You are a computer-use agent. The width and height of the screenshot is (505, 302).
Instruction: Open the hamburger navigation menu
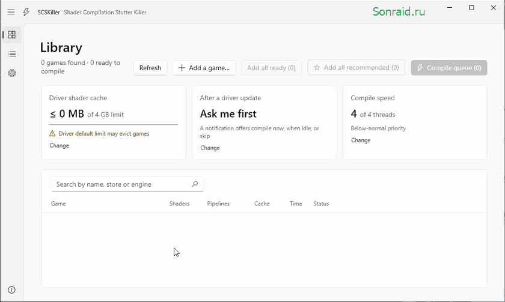pos(11,12)
